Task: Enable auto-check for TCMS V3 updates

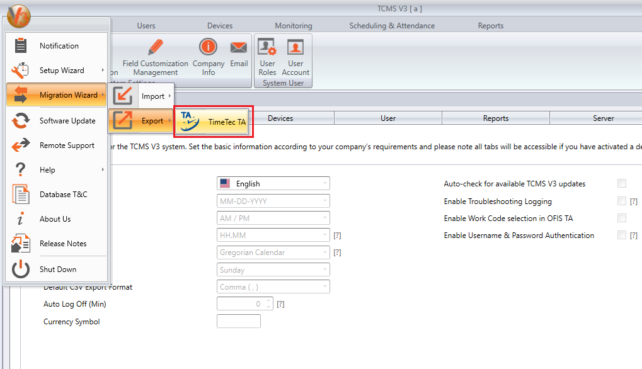Action: pyautogui.click(x=622, y=183)
